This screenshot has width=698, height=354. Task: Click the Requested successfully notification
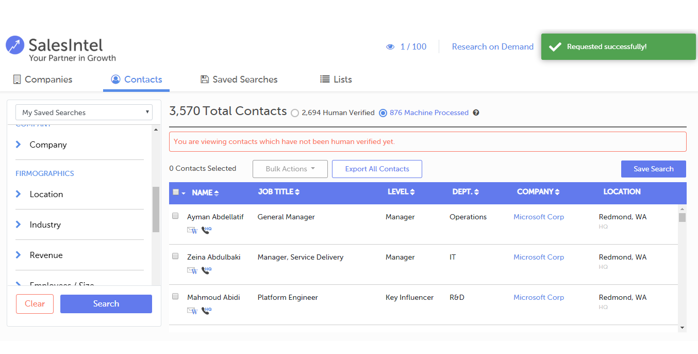619,47
